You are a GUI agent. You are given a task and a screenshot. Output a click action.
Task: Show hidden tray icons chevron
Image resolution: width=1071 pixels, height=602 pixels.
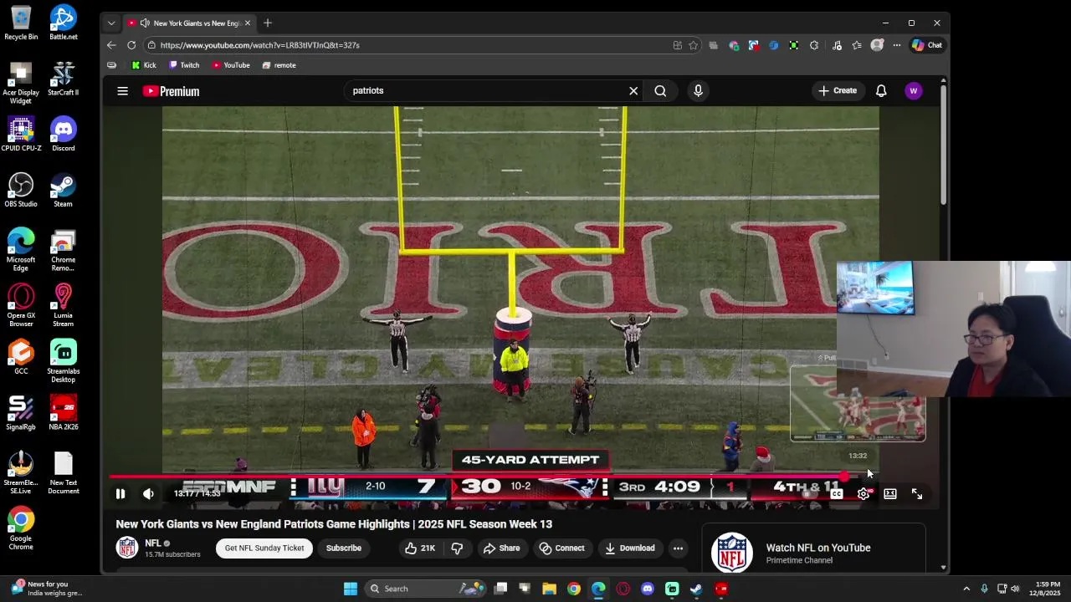click(x=966, y=589)
